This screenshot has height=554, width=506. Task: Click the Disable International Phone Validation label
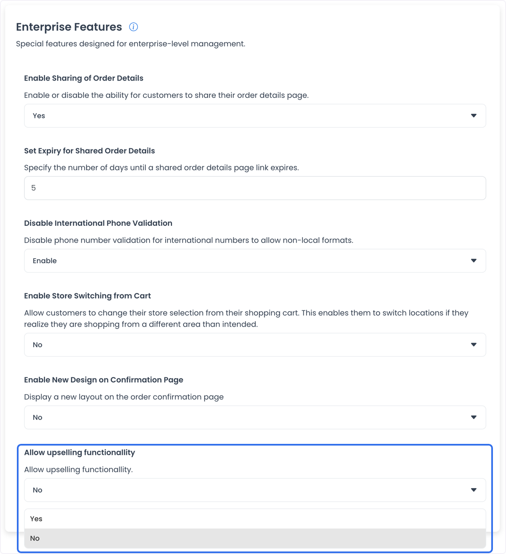98,223
